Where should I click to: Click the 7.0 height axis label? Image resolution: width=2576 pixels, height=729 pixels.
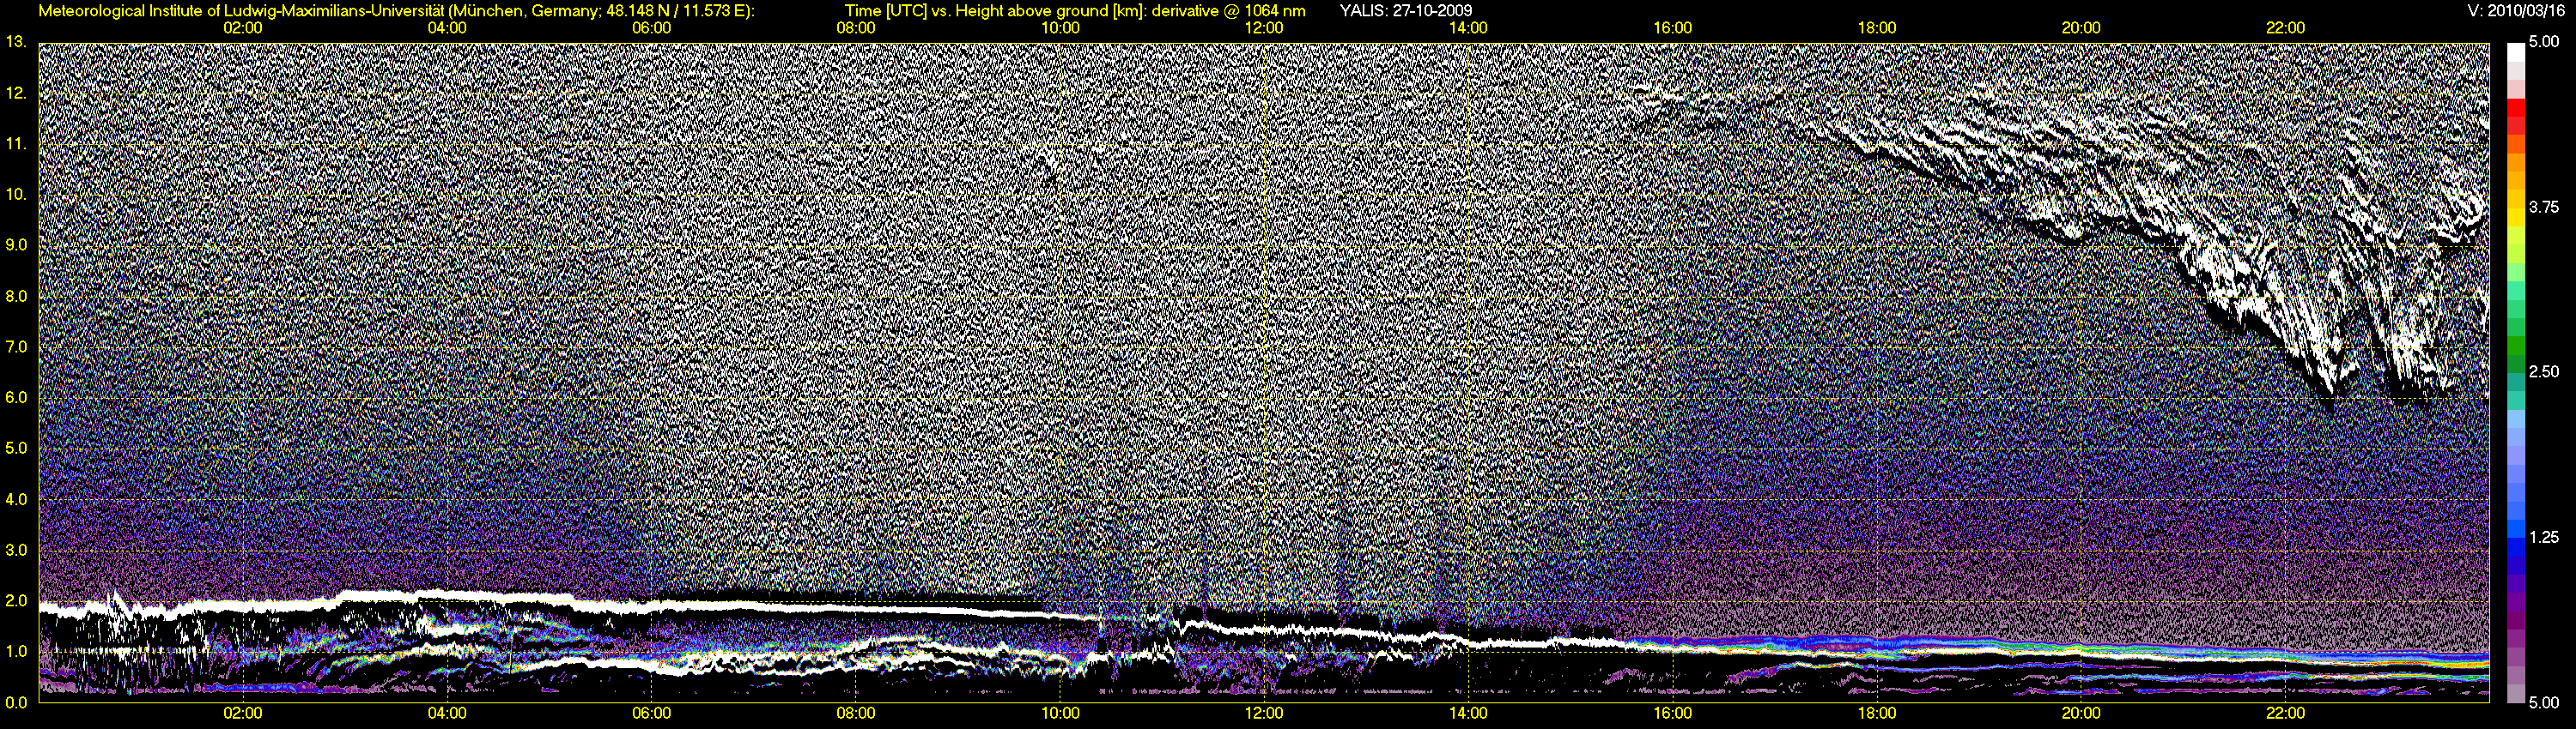pos(16,346)
